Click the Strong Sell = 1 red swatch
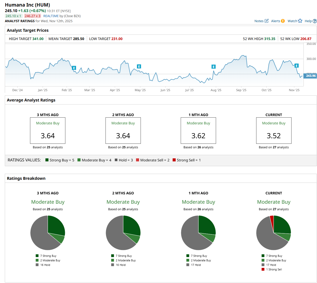The image size is (317, 283). click(x=174, y=160)
